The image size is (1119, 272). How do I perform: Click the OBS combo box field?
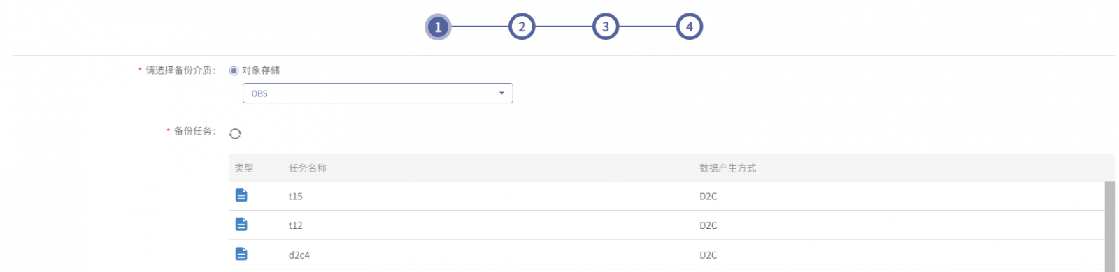click(x=378, y=93)
